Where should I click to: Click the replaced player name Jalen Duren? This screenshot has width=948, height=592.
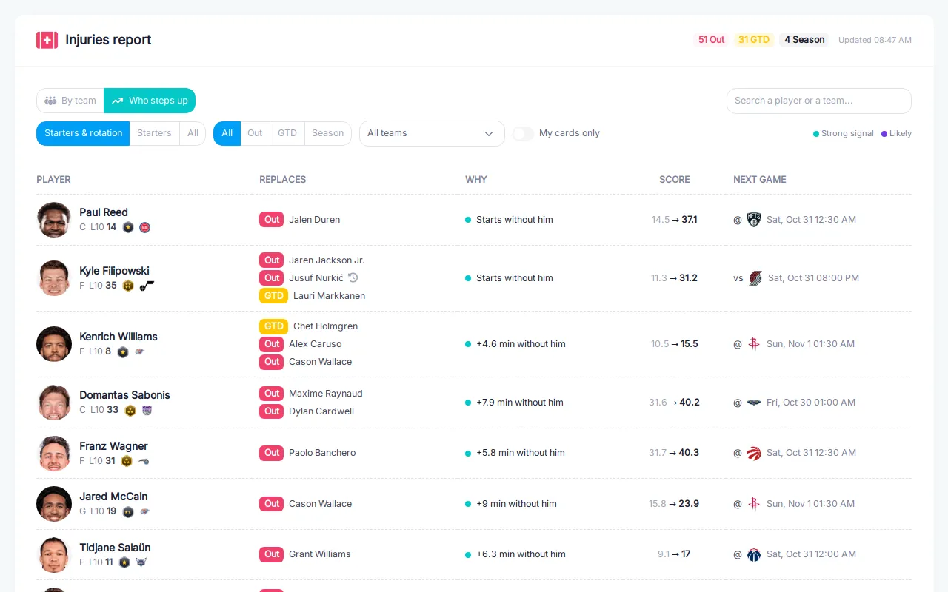tap(315, 220)
